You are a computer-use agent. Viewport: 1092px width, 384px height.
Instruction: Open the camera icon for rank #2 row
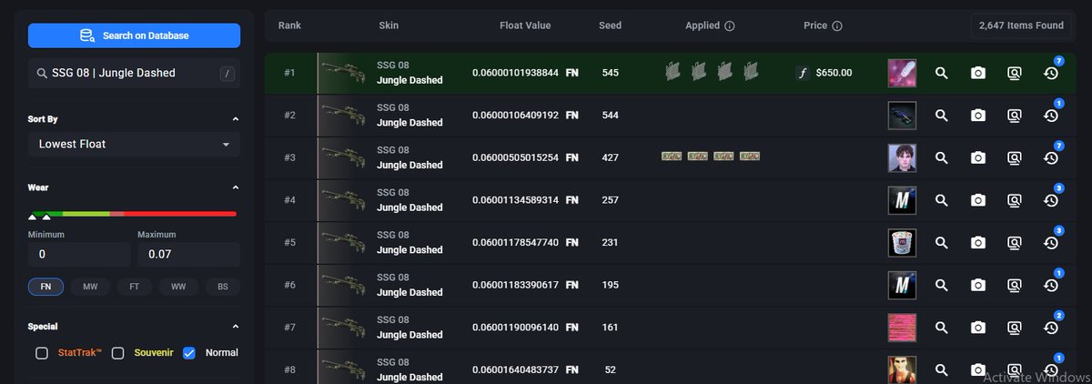tap(978, 116)
